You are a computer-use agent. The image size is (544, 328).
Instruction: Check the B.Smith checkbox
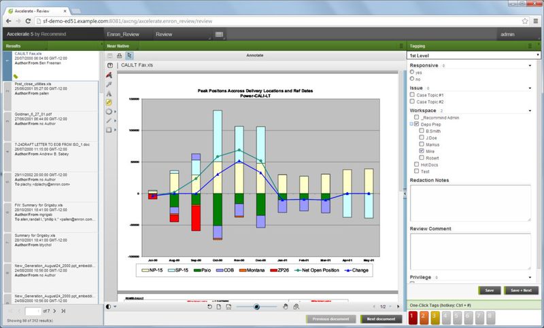coord(422,130)
